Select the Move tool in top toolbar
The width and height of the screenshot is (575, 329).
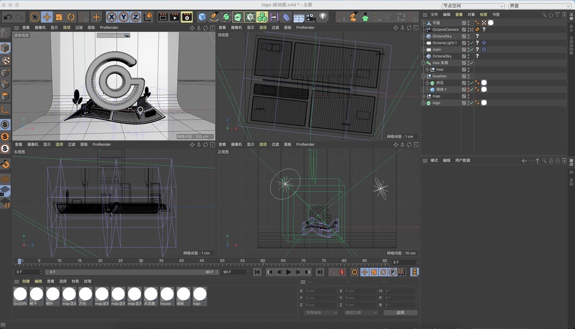pos(47,17)
